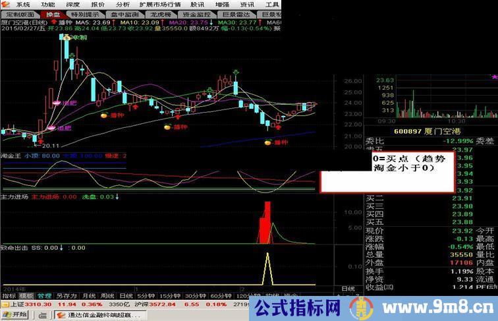Select the 周线 weekly period tab
This screenshot has width=498, height=321.
pyautogui.click(x=107, y=296)
